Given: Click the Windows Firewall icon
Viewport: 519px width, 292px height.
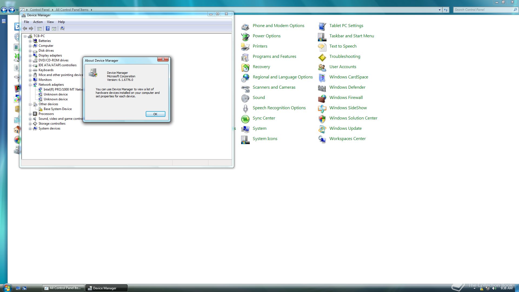Looking at the screenshot, I should 322,98.
